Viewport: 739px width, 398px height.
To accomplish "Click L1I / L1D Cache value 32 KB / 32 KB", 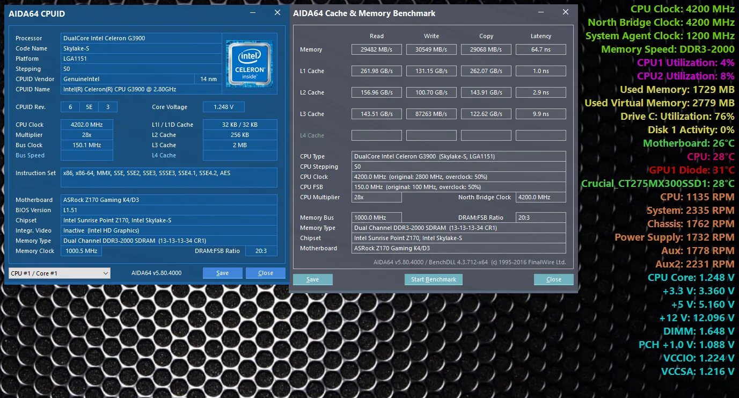I will point(240,125).
